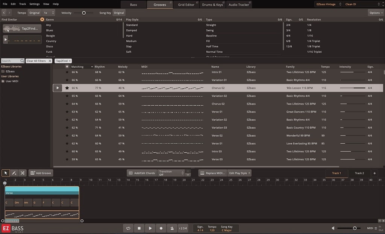Remove the Tap2Find filter tag
Image resolution: width=385 pixels, height=234 pixels.
point(70,61)
